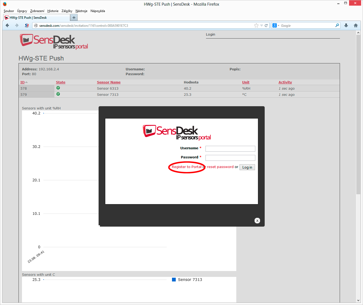Close the login dialog with X
Viewport: 363px width, 305px height.
click(257, 220)
